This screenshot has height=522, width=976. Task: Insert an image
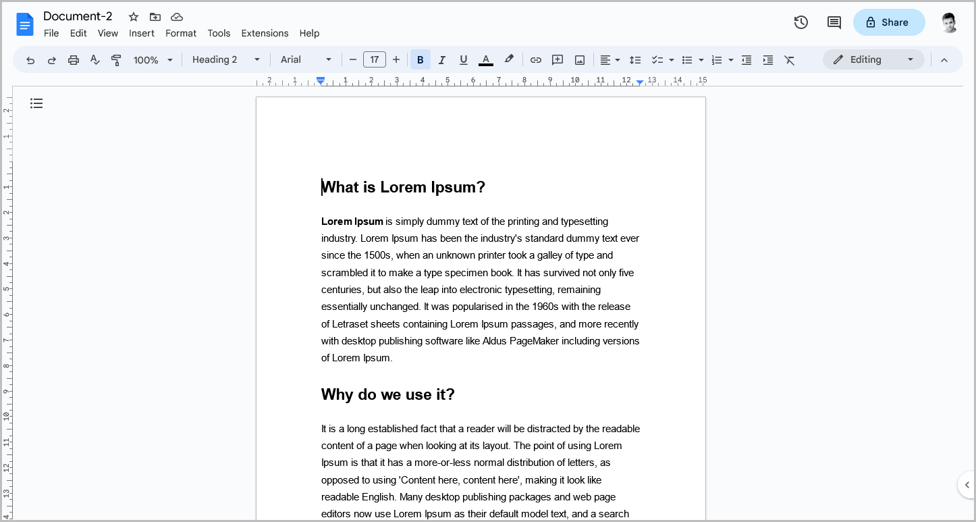click(579, 59)
